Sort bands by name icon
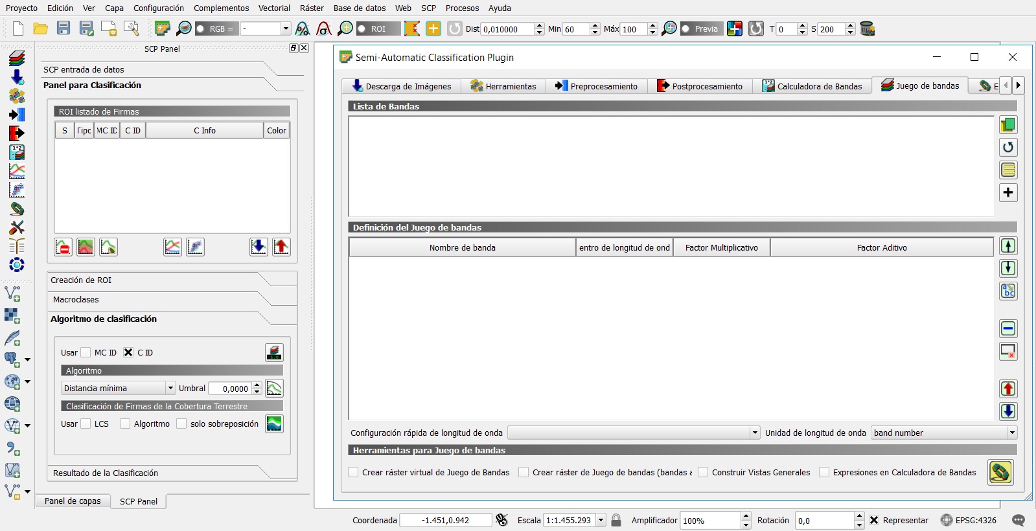 point(1008,291)
